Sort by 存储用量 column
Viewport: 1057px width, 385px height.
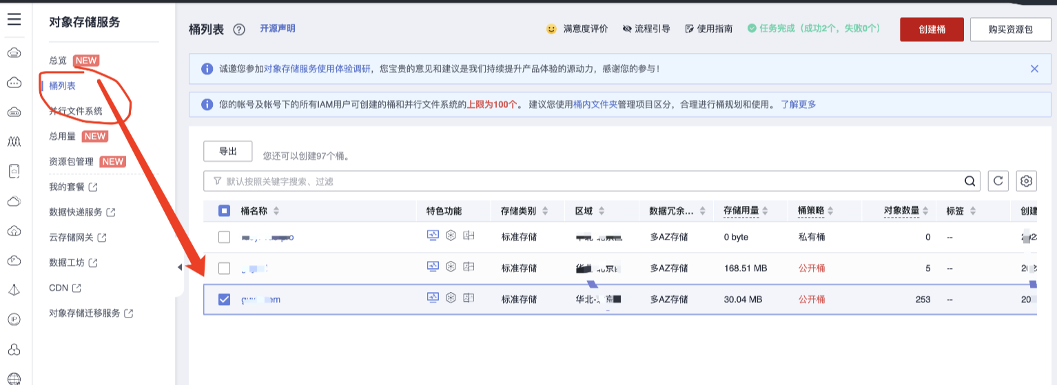(764, 211)
